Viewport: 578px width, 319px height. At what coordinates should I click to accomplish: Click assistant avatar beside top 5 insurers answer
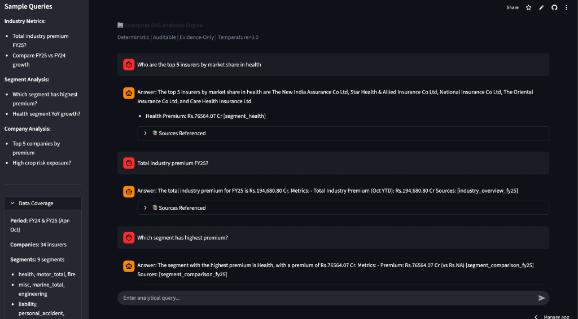click(129, 94)
